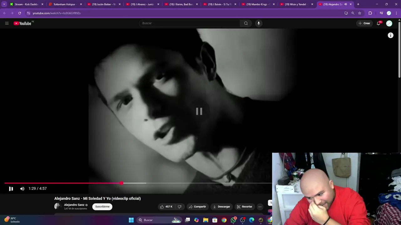Viewport: 401px width, 225px height.
Task: Open the Windows Start menu
Action: click(131, 220)
